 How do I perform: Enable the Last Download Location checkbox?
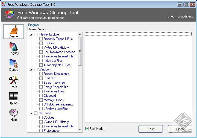(41, 52)
